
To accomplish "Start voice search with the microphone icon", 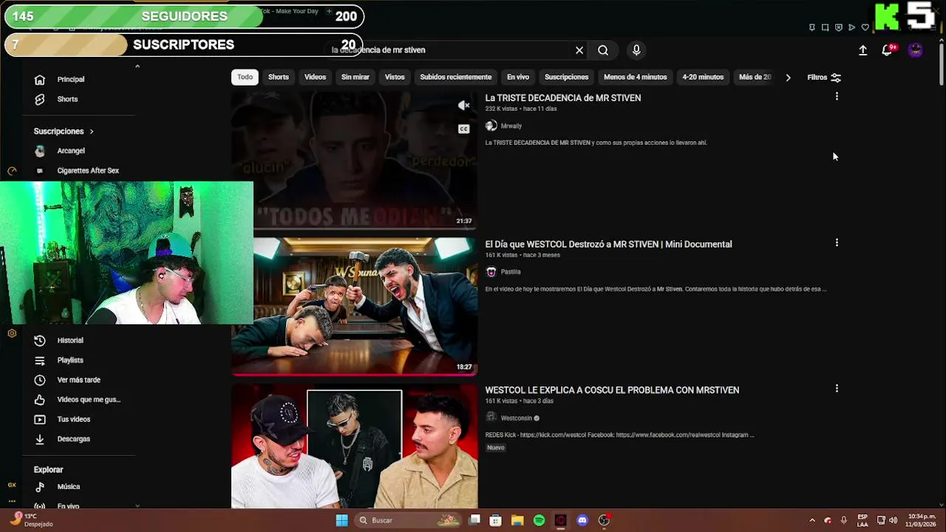I will click(x=636, y=50).
